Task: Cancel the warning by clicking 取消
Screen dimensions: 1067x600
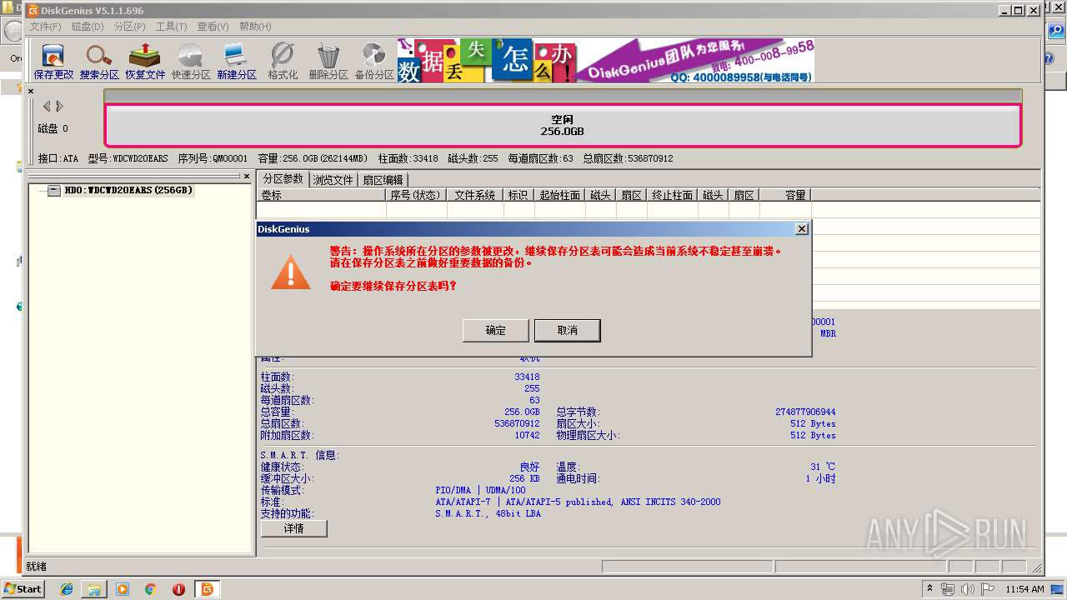Action: [x=568, y=330]
